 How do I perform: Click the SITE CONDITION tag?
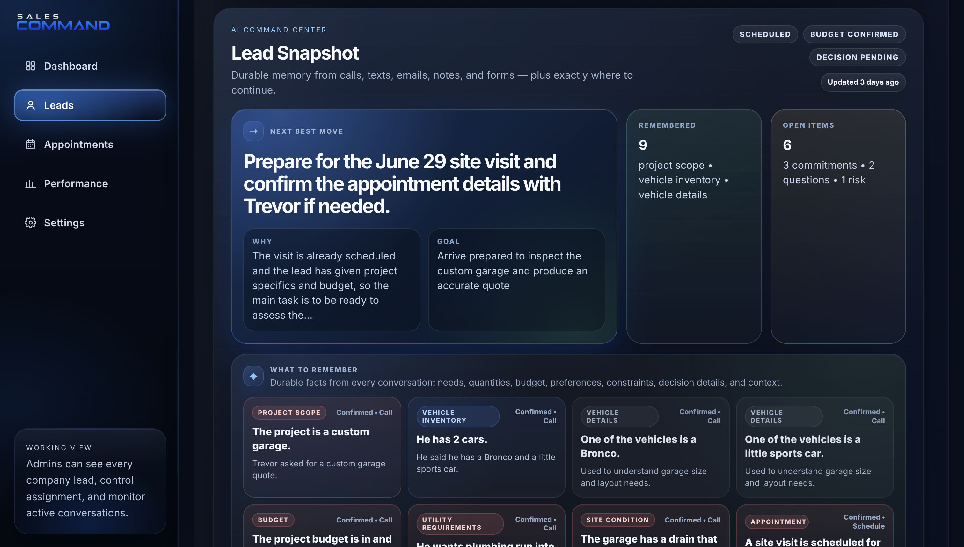click(x=617, y=520)
